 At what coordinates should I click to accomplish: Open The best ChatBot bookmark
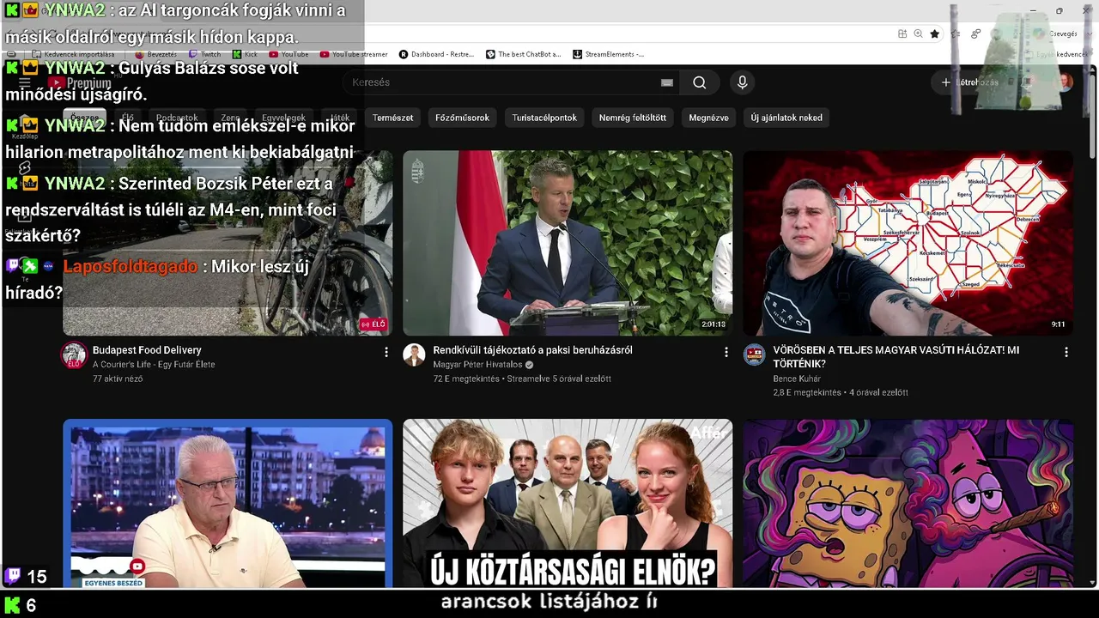pos(524,54)
